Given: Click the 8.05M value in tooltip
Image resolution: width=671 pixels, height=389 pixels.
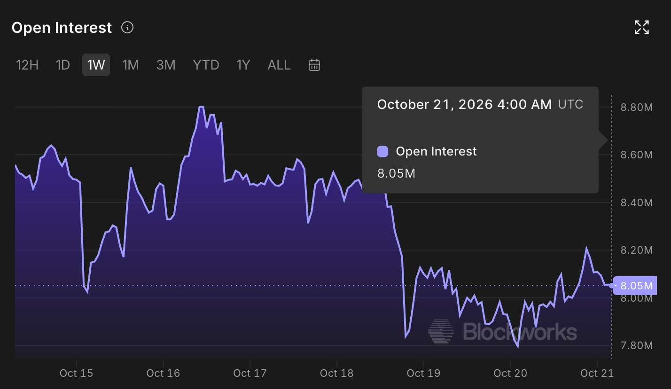Looking at the screenshot, I should [x=396, y=173].
